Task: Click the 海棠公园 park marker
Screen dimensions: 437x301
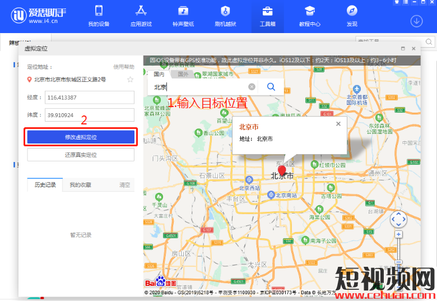Action: click(x=319, y=209)
